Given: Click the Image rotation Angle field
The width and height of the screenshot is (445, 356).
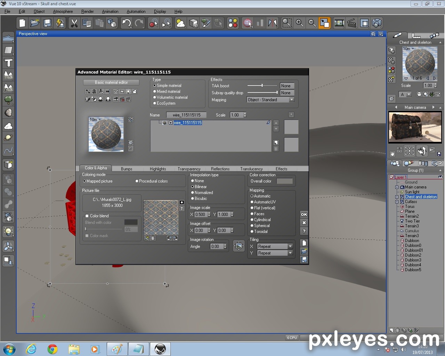Looking at the screenshot, I should (217, 246).
